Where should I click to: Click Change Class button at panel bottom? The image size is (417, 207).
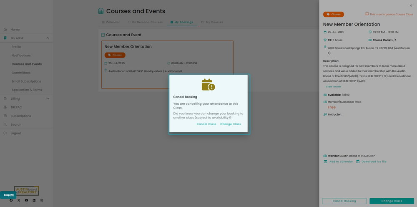point(392,201)
